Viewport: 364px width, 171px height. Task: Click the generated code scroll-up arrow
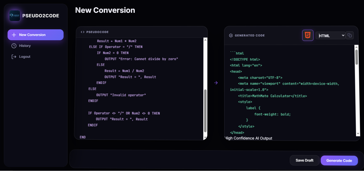point(357,47)
